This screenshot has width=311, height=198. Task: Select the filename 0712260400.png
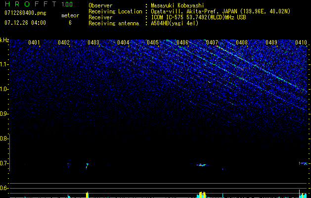coord(25,13)
